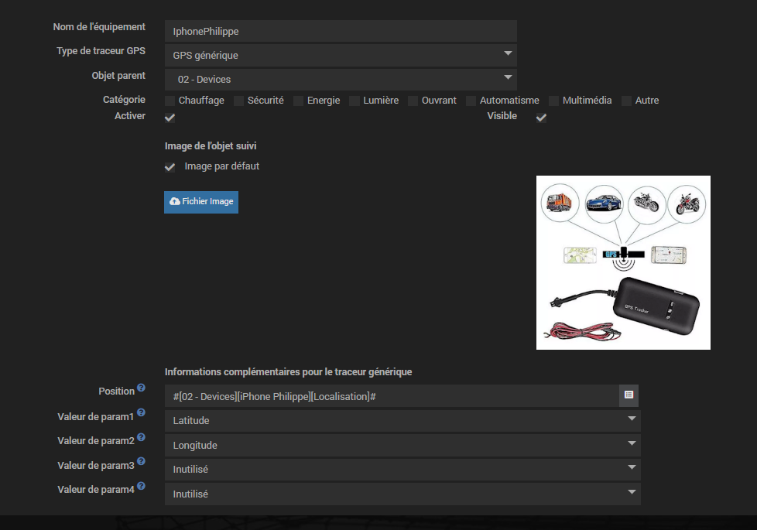Uncheck the Visible checkbox
Viewport: 757px width, 530px height.
pyautogui.click(x=542, y=118)
